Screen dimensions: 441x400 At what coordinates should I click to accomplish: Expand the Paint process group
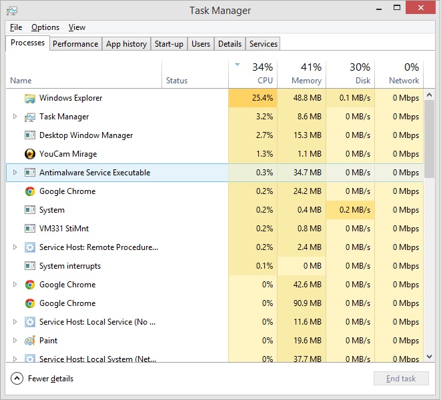pyautogui.click(x=15, y=341)
